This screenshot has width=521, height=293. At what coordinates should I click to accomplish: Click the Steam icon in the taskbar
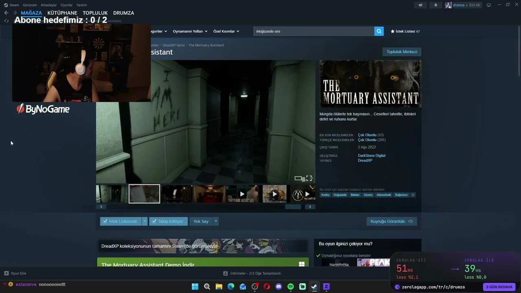[314, 286]
